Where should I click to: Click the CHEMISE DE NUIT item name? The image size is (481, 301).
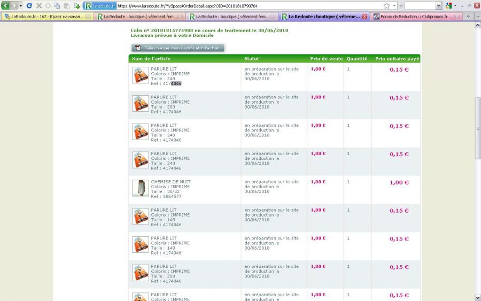[x=170, y=182]
